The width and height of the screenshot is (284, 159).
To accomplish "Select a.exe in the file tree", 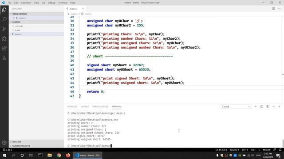I will pos(36,30).
